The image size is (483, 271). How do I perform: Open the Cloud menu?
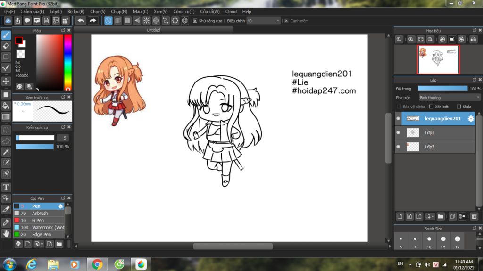click(231, 11)
